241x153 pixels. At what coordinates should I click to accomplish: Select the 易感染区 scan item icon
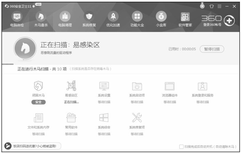click(x=71, y=86)
